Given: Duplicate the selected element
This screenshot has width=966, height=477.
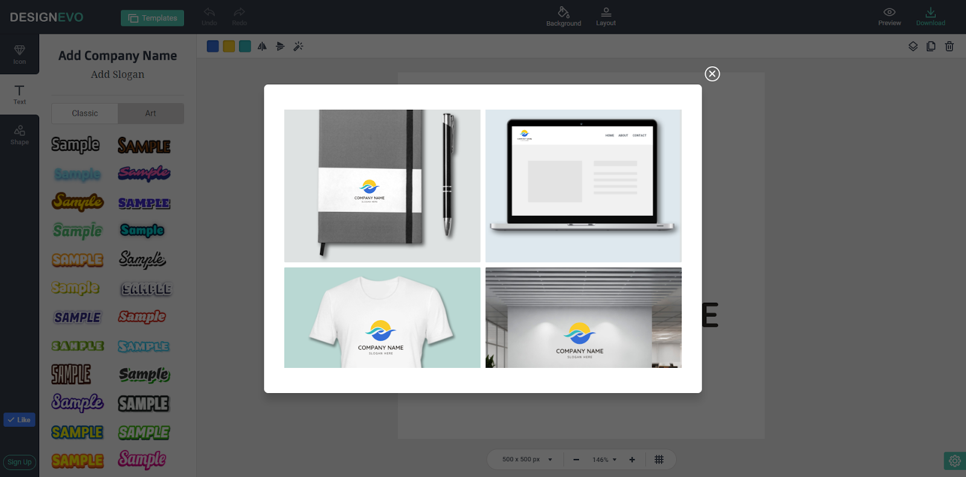Looking at the screenshot, I should pos(931,46).
